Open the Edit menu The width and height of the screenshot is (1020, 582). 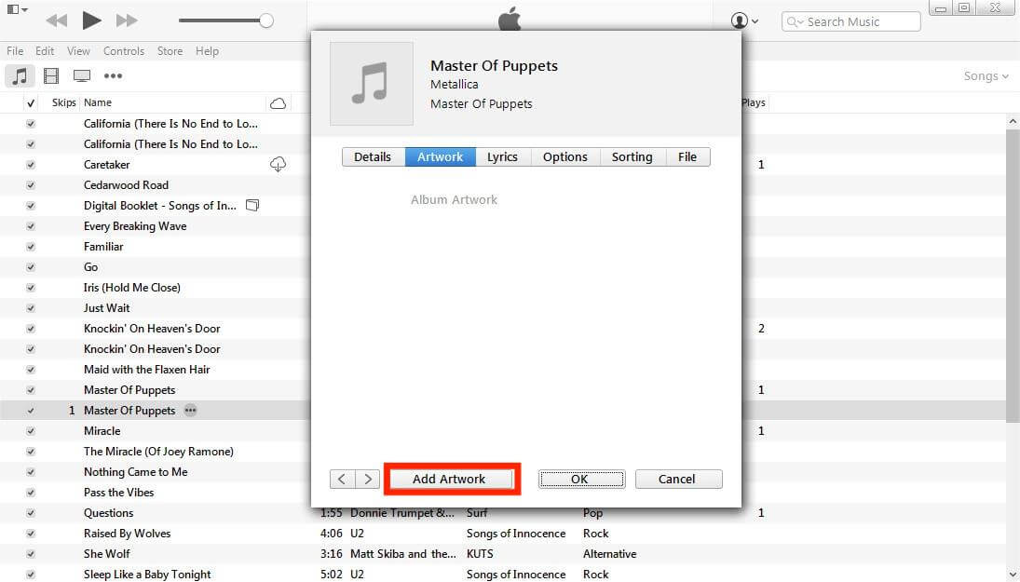45,50
